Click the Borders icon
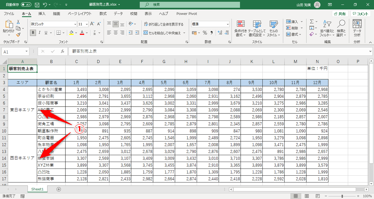The width and height of the screenshot is (374, 199). coord(58,33)
